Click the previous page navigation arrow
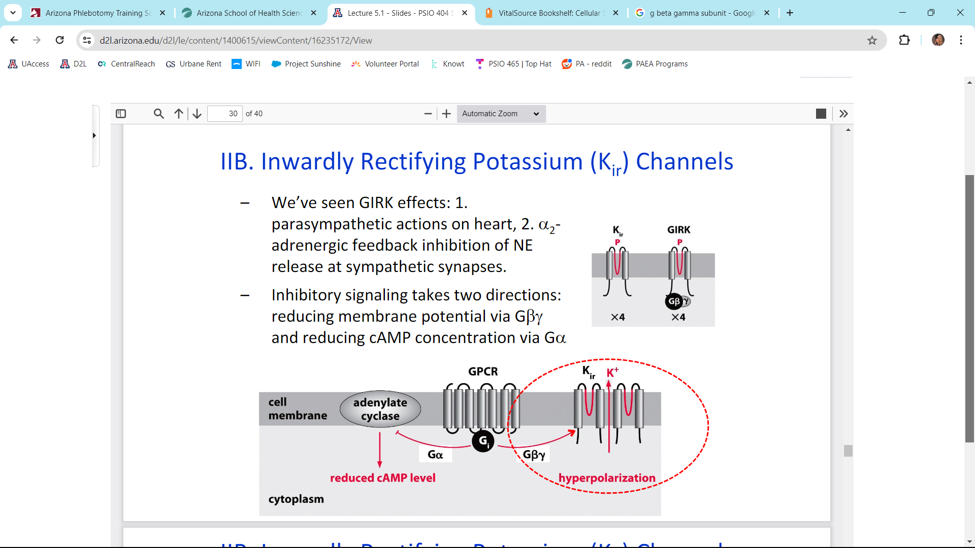The width and height of the screenshot is (975, 548). [178, 113]
